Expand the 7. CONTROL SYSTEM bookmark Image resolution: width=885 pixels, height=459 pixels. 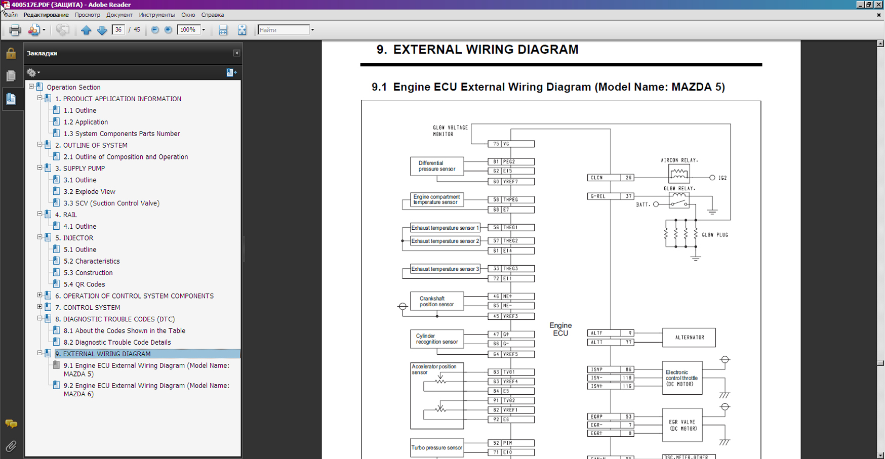[39, 307]
